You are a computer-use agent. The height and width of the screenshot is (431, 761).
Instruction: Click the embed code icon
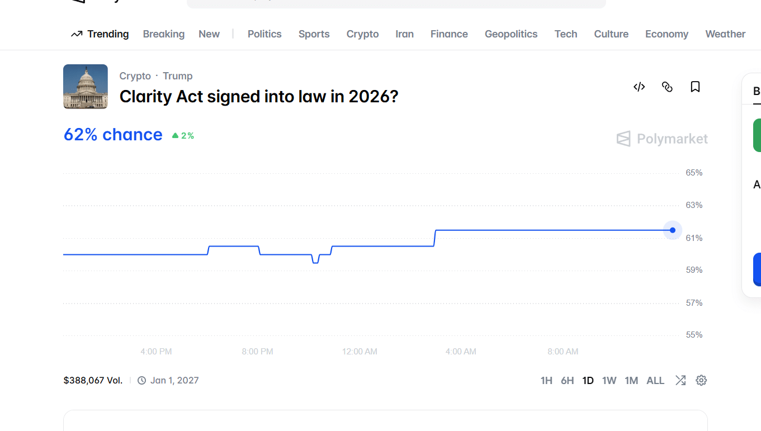639,87
